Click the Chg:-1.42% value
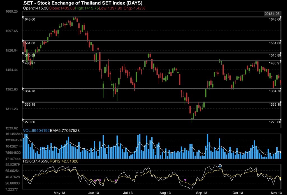This screenshot has width=287, height=195. click(135, 8)
